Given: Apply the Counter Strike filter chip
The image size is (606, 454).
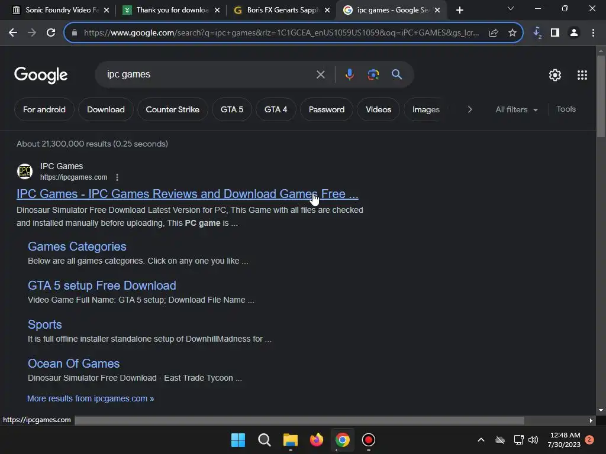Looking at the screenshot, I should pyautogui.click(x=172, y=109).
